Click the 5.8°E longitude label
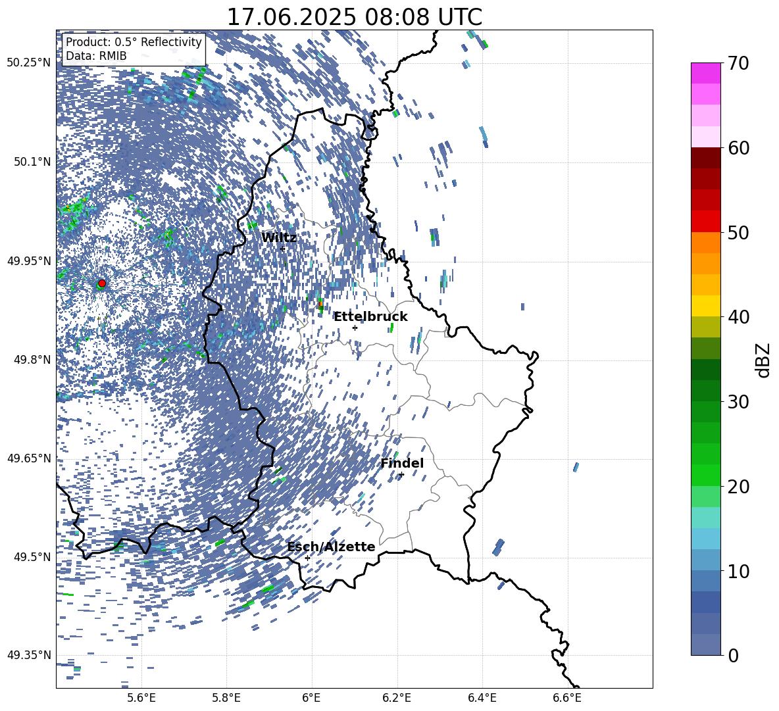 226,698
